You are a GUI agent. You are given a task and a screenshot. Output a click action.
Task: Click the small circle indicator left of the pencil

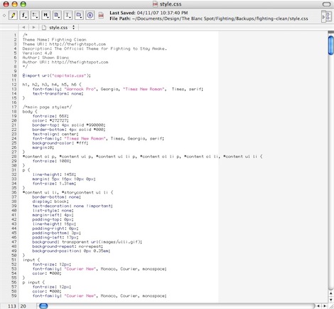pyautogui.click(x=4, y=16)
